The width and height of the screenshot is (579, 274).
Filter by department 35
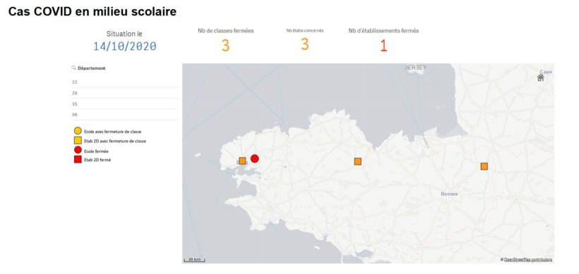tap(124, 104)
